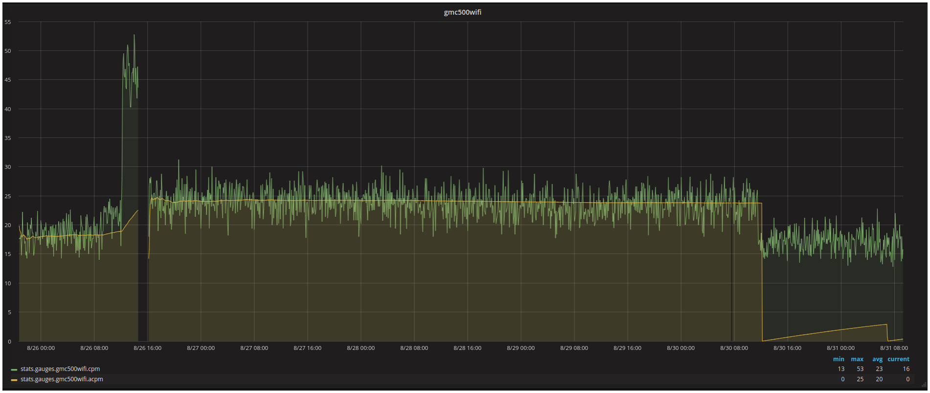Click the 8/29 08:00 x-axis label
The image size is (930, 393).
tap(574, 348)
